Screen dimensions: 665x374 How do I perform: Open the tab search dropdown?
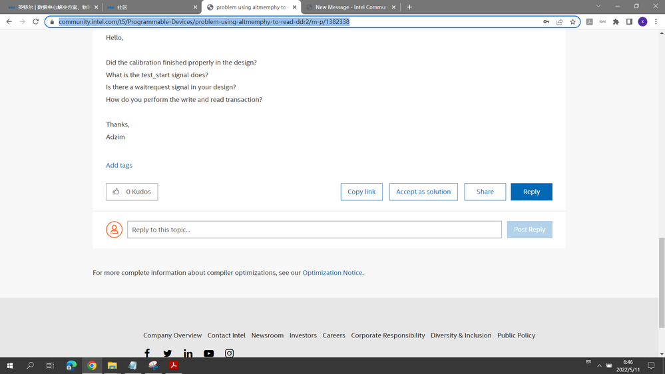pyautogui.click(x=598, y=7)
